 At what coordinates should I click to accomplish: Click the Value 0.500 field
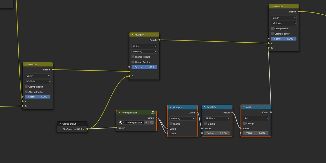(217, 133)
